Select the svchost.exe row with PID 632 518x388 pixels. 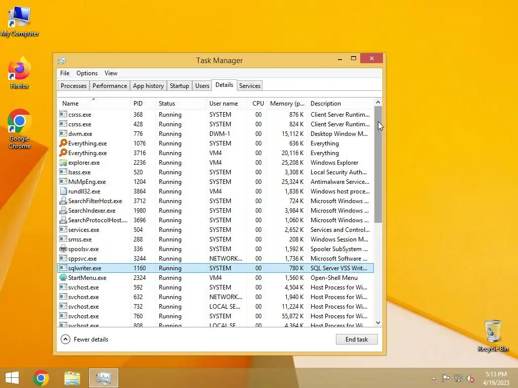pos(215,297)
